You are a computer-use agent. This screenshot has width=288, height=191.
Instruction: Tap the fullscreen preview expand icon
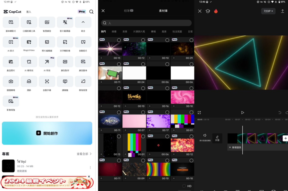(199, 113)
